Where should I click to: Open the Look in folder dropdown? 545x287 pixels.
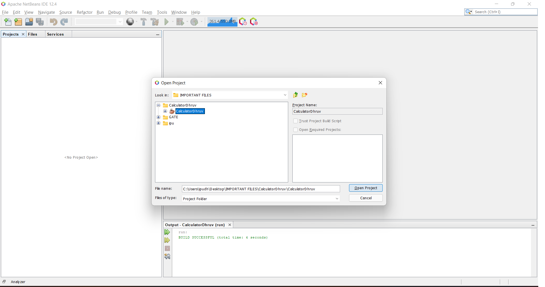pyautogui.click(x=285, y=95)
